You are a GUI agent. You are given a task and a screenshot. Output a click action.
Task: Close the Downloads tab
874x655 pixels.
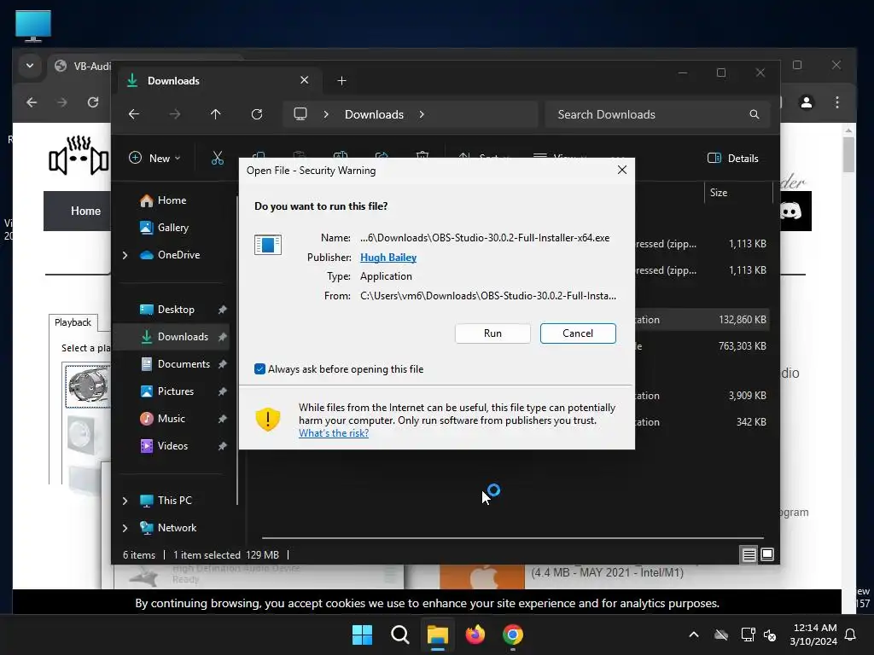(x=305, y=80)
